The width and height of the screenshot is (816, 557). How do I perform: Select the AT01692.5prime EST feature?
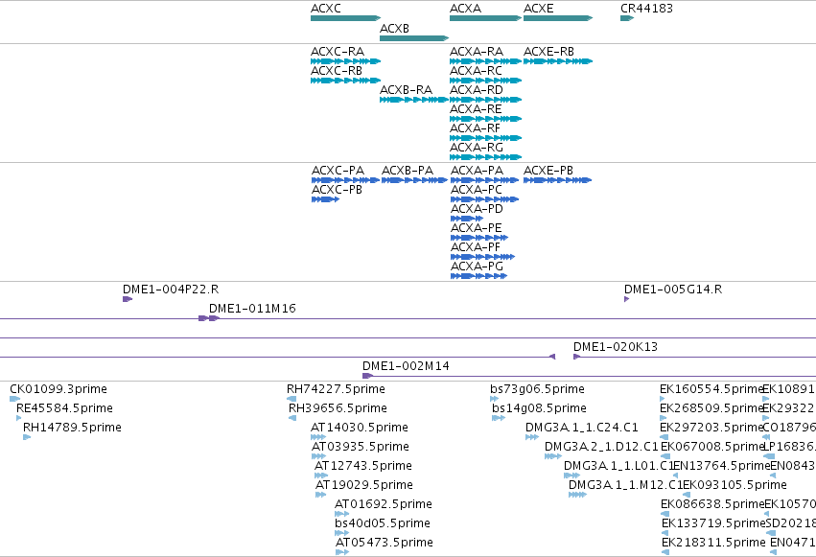coord(342,514)
